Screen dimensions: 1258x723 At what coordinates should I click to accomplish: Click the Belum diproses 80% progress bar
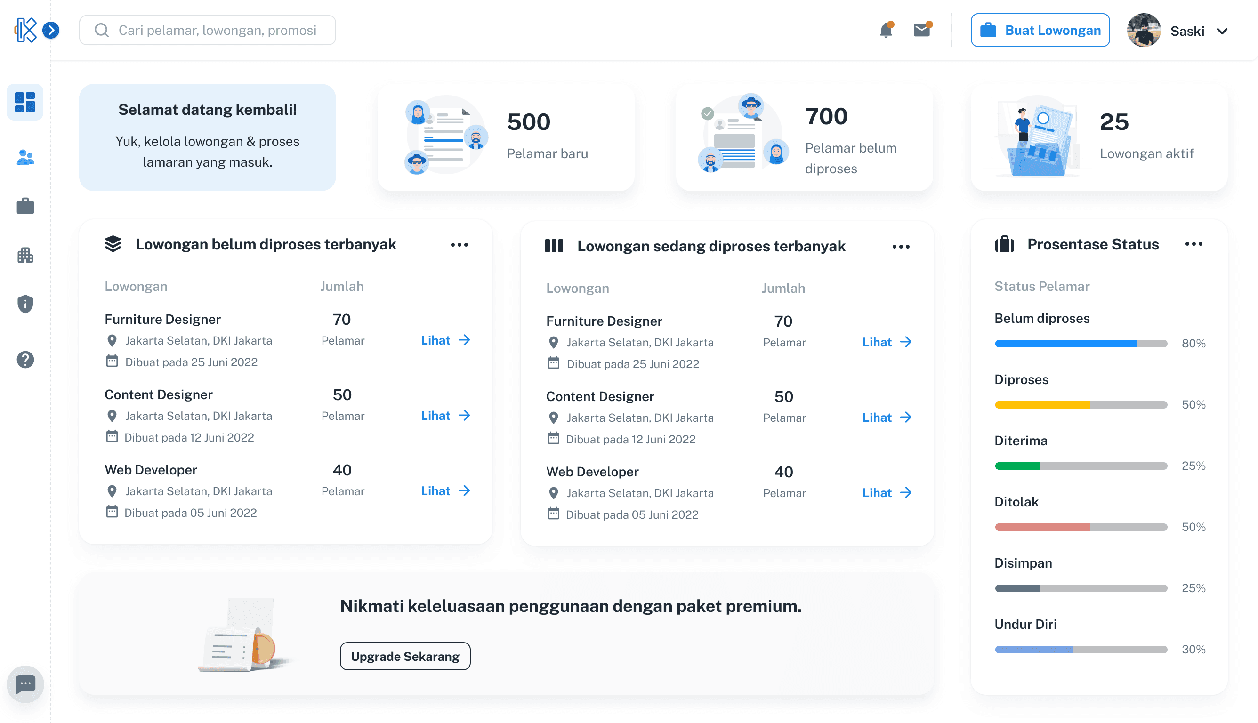pos(1081,344)
